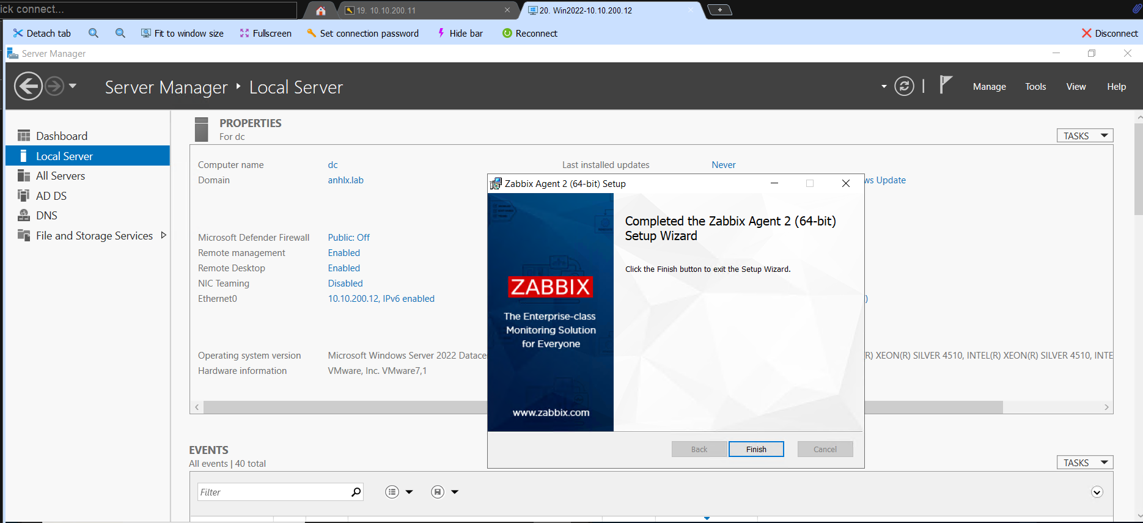Click the anhlx.lab domain link
This screenshot has width=1143, height=523.
click(x=345, y=180)
